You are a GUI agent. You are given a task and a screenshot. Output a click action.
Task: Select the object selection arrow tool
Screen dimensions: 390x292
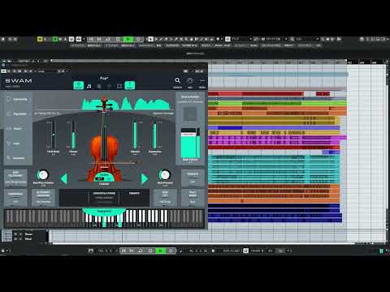(x=151, y=40)
